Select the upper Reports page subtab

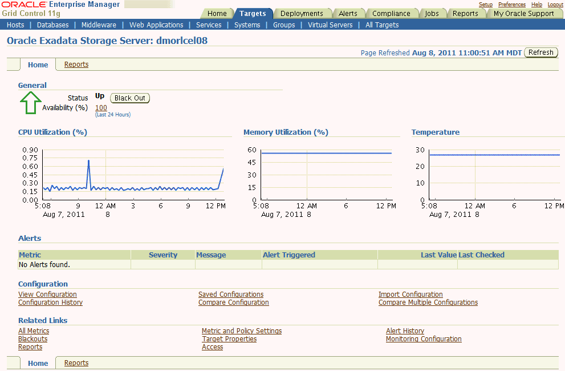click(x=76, y=64)
